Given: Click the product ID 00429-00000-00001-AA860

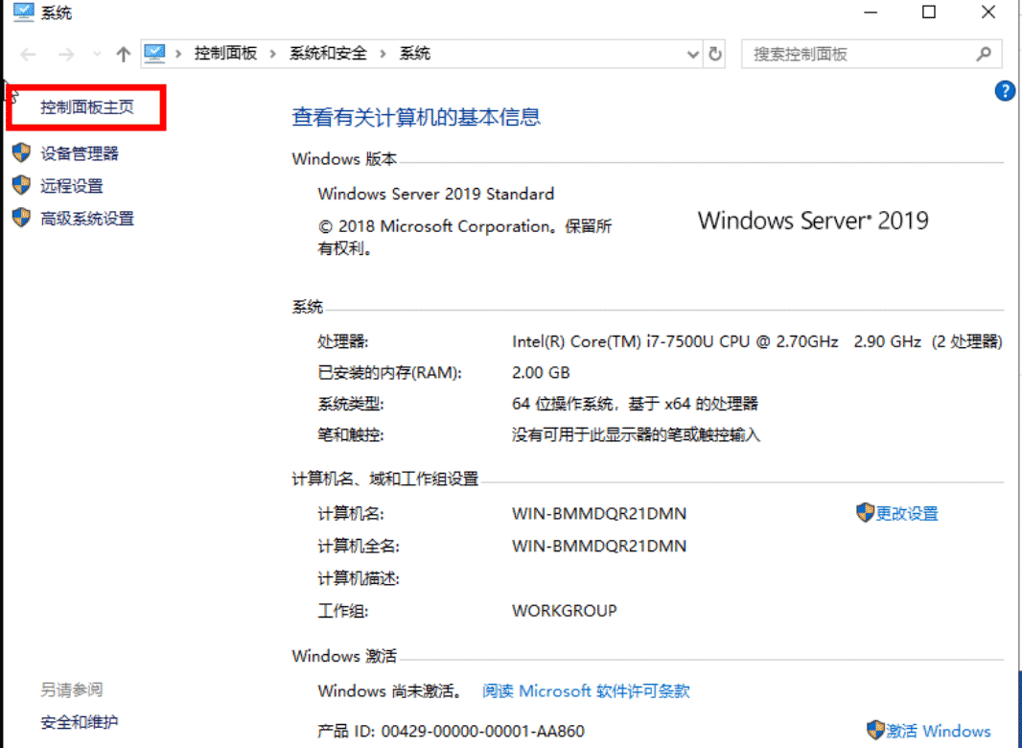Looking at the screenshot, I should tap(483, 731).
